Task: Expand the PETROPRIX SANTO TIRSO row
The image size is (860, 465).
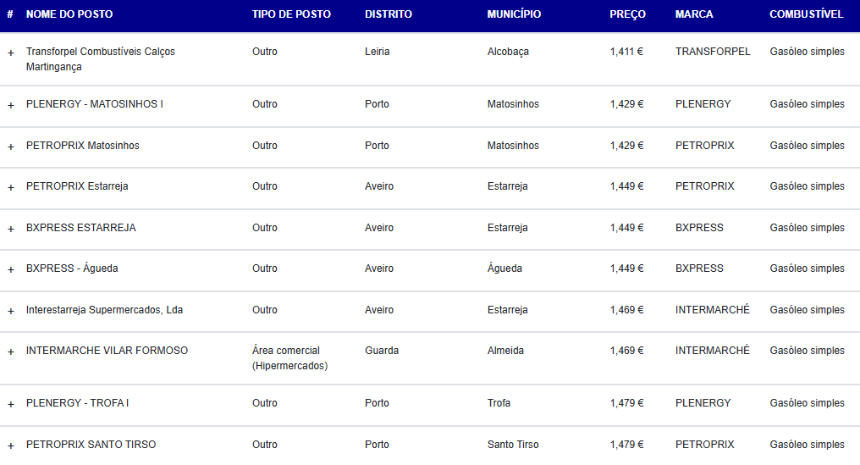Action: click(10, 446)
